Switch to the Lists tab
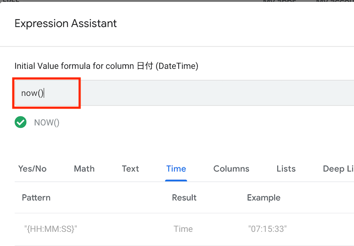This screenshot has height=246, width=354. [286, 169]
